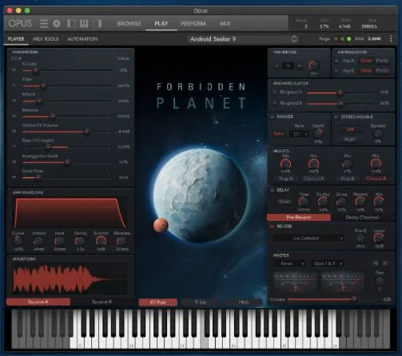Toggle the Reverb power button
This screenshot has width=402, height=356.
coord(273,227)
